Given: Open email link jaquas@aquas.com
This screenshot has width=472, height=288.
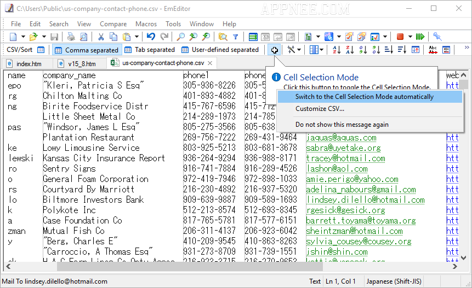Looking at the screenshot, I should [341, 138].
